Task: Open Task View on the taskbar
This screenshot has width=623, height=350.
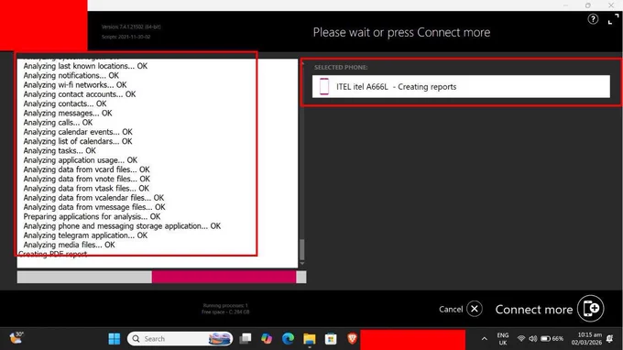Action: coord(246,338)
